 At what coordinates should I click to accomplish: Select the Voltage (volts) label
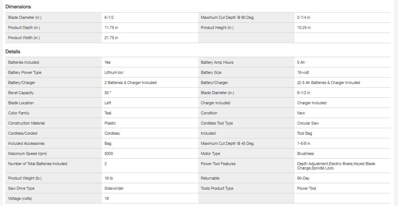22,198
